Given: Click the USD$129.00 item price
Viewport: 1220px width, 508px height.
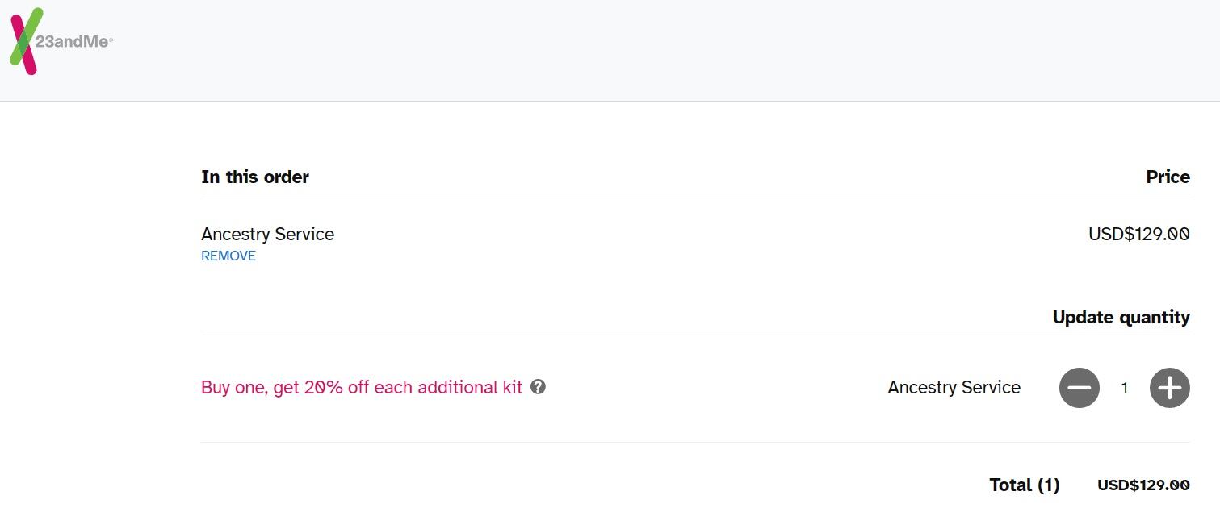Looking at the screenshot, I should coord(1138,234).
